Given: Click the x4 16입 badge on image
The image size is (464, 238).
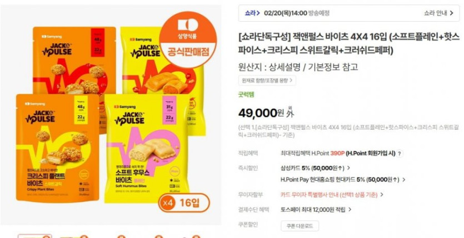Looking at the screenshot, I should tap(184, 202).
